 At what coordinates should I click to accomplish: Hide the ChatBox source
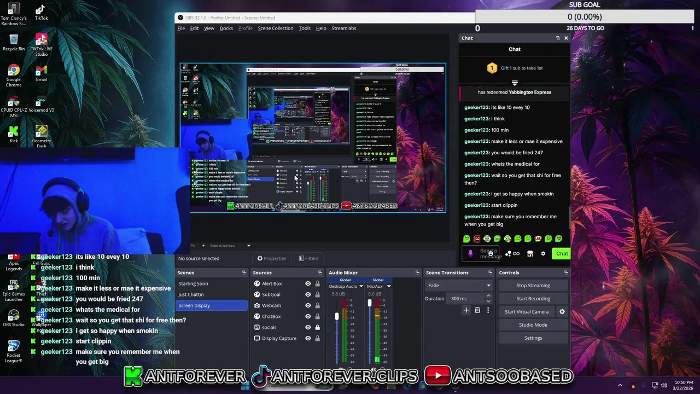tap(308, 316)
